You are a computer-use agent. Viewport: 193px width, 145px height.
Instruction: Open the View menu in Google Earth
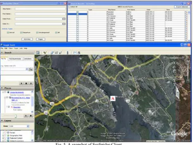point(10,48)
